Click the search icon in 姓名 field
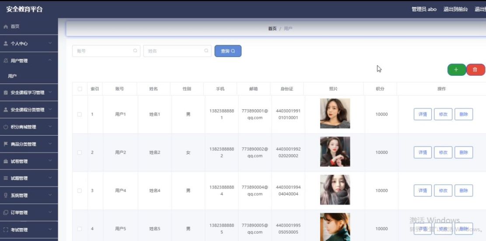 [206, 51]
